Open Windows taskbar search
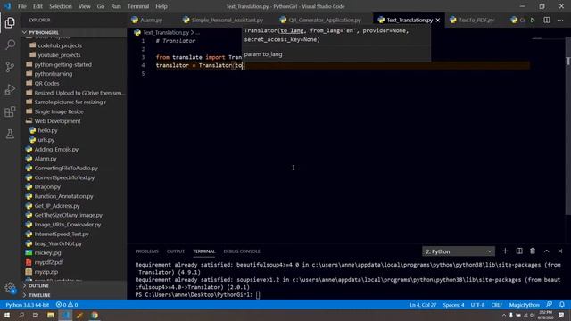The width and height of the screenshot is (571, 321). pyautogui.click(x=21, y=315)
